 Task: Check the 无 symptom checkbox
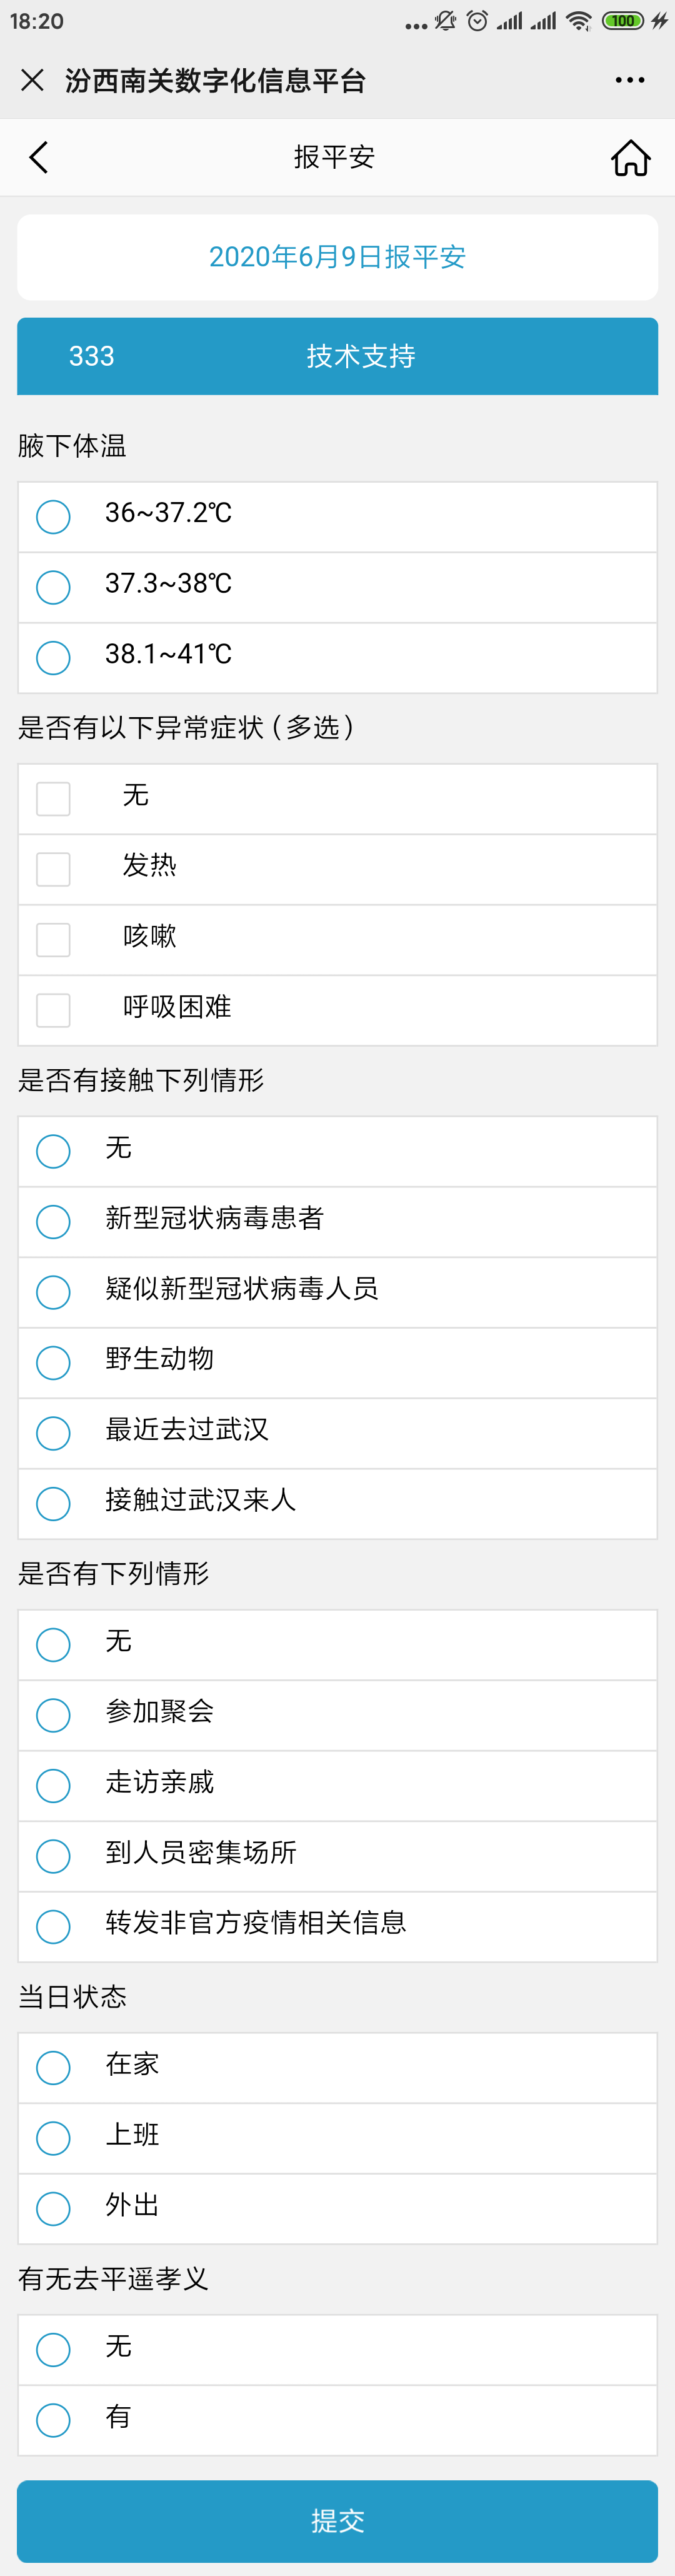(53, 798)
